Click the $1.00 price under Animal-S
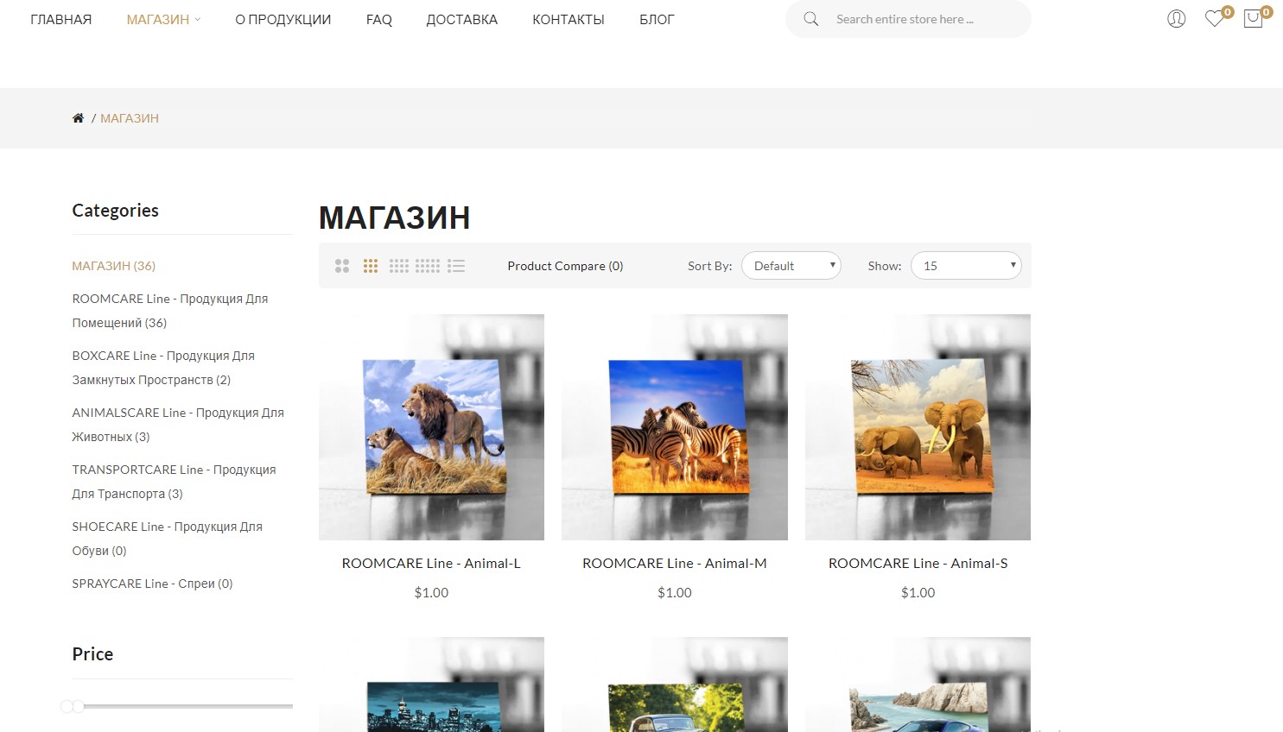The height and width of the screenshot is (732, 1283). tap(918, 592)
